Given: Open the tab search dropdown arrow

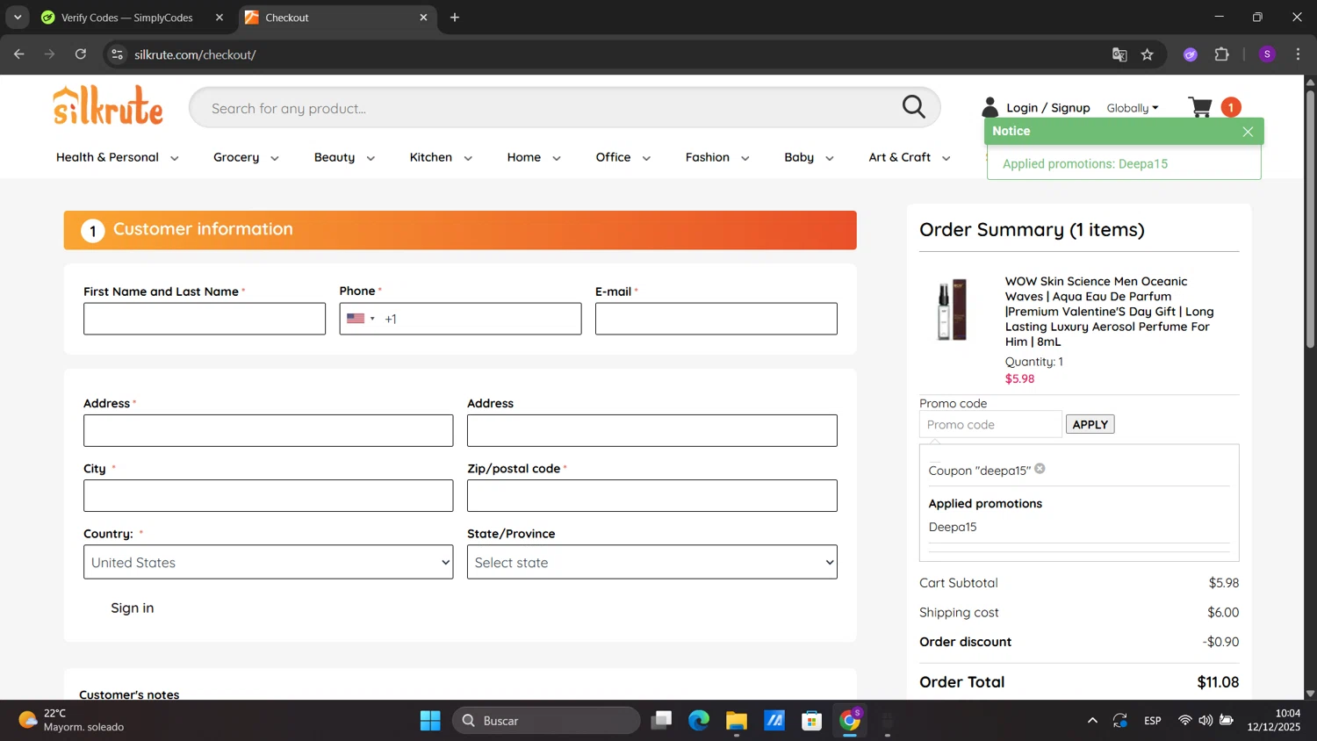Looking at the screenshot, I should click(x=18, y=18).
